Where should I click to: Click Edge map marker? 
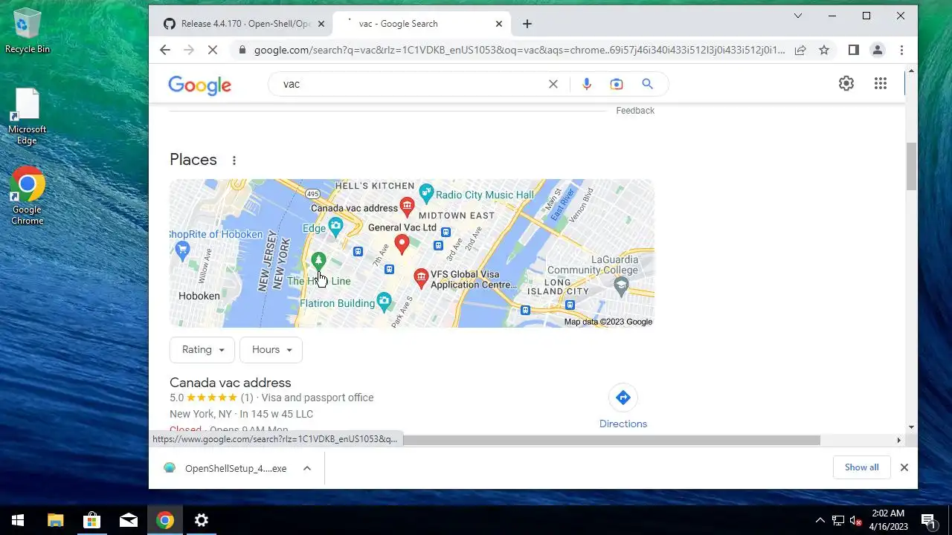click(x=335, y=227)
